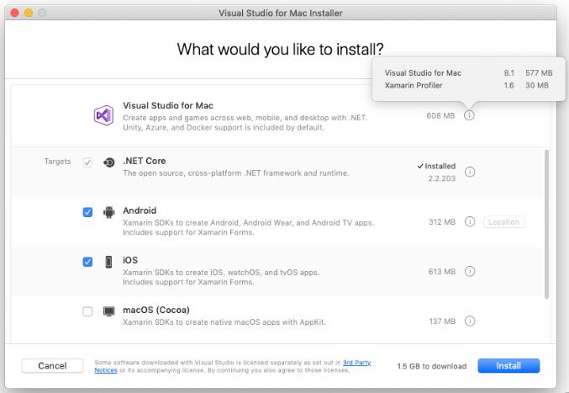Click the Android Location button
The height and width of the screenshot is (393, 569).
pos(504,222)
